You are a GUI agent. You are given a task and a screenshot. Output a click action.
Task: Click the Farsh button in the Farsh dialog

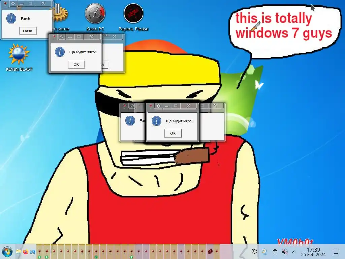28,31
